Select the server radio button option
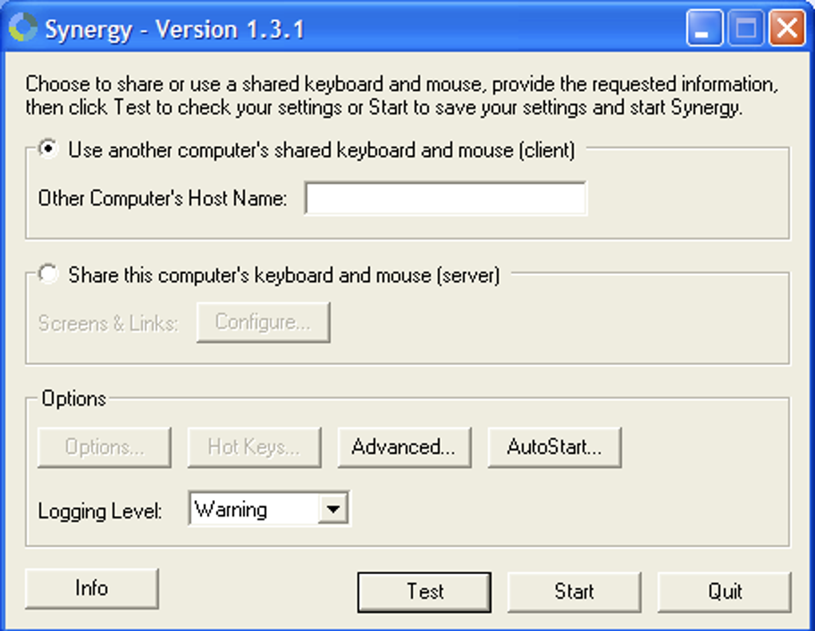The width and height of the screenshot is (815, 631). 48,274
